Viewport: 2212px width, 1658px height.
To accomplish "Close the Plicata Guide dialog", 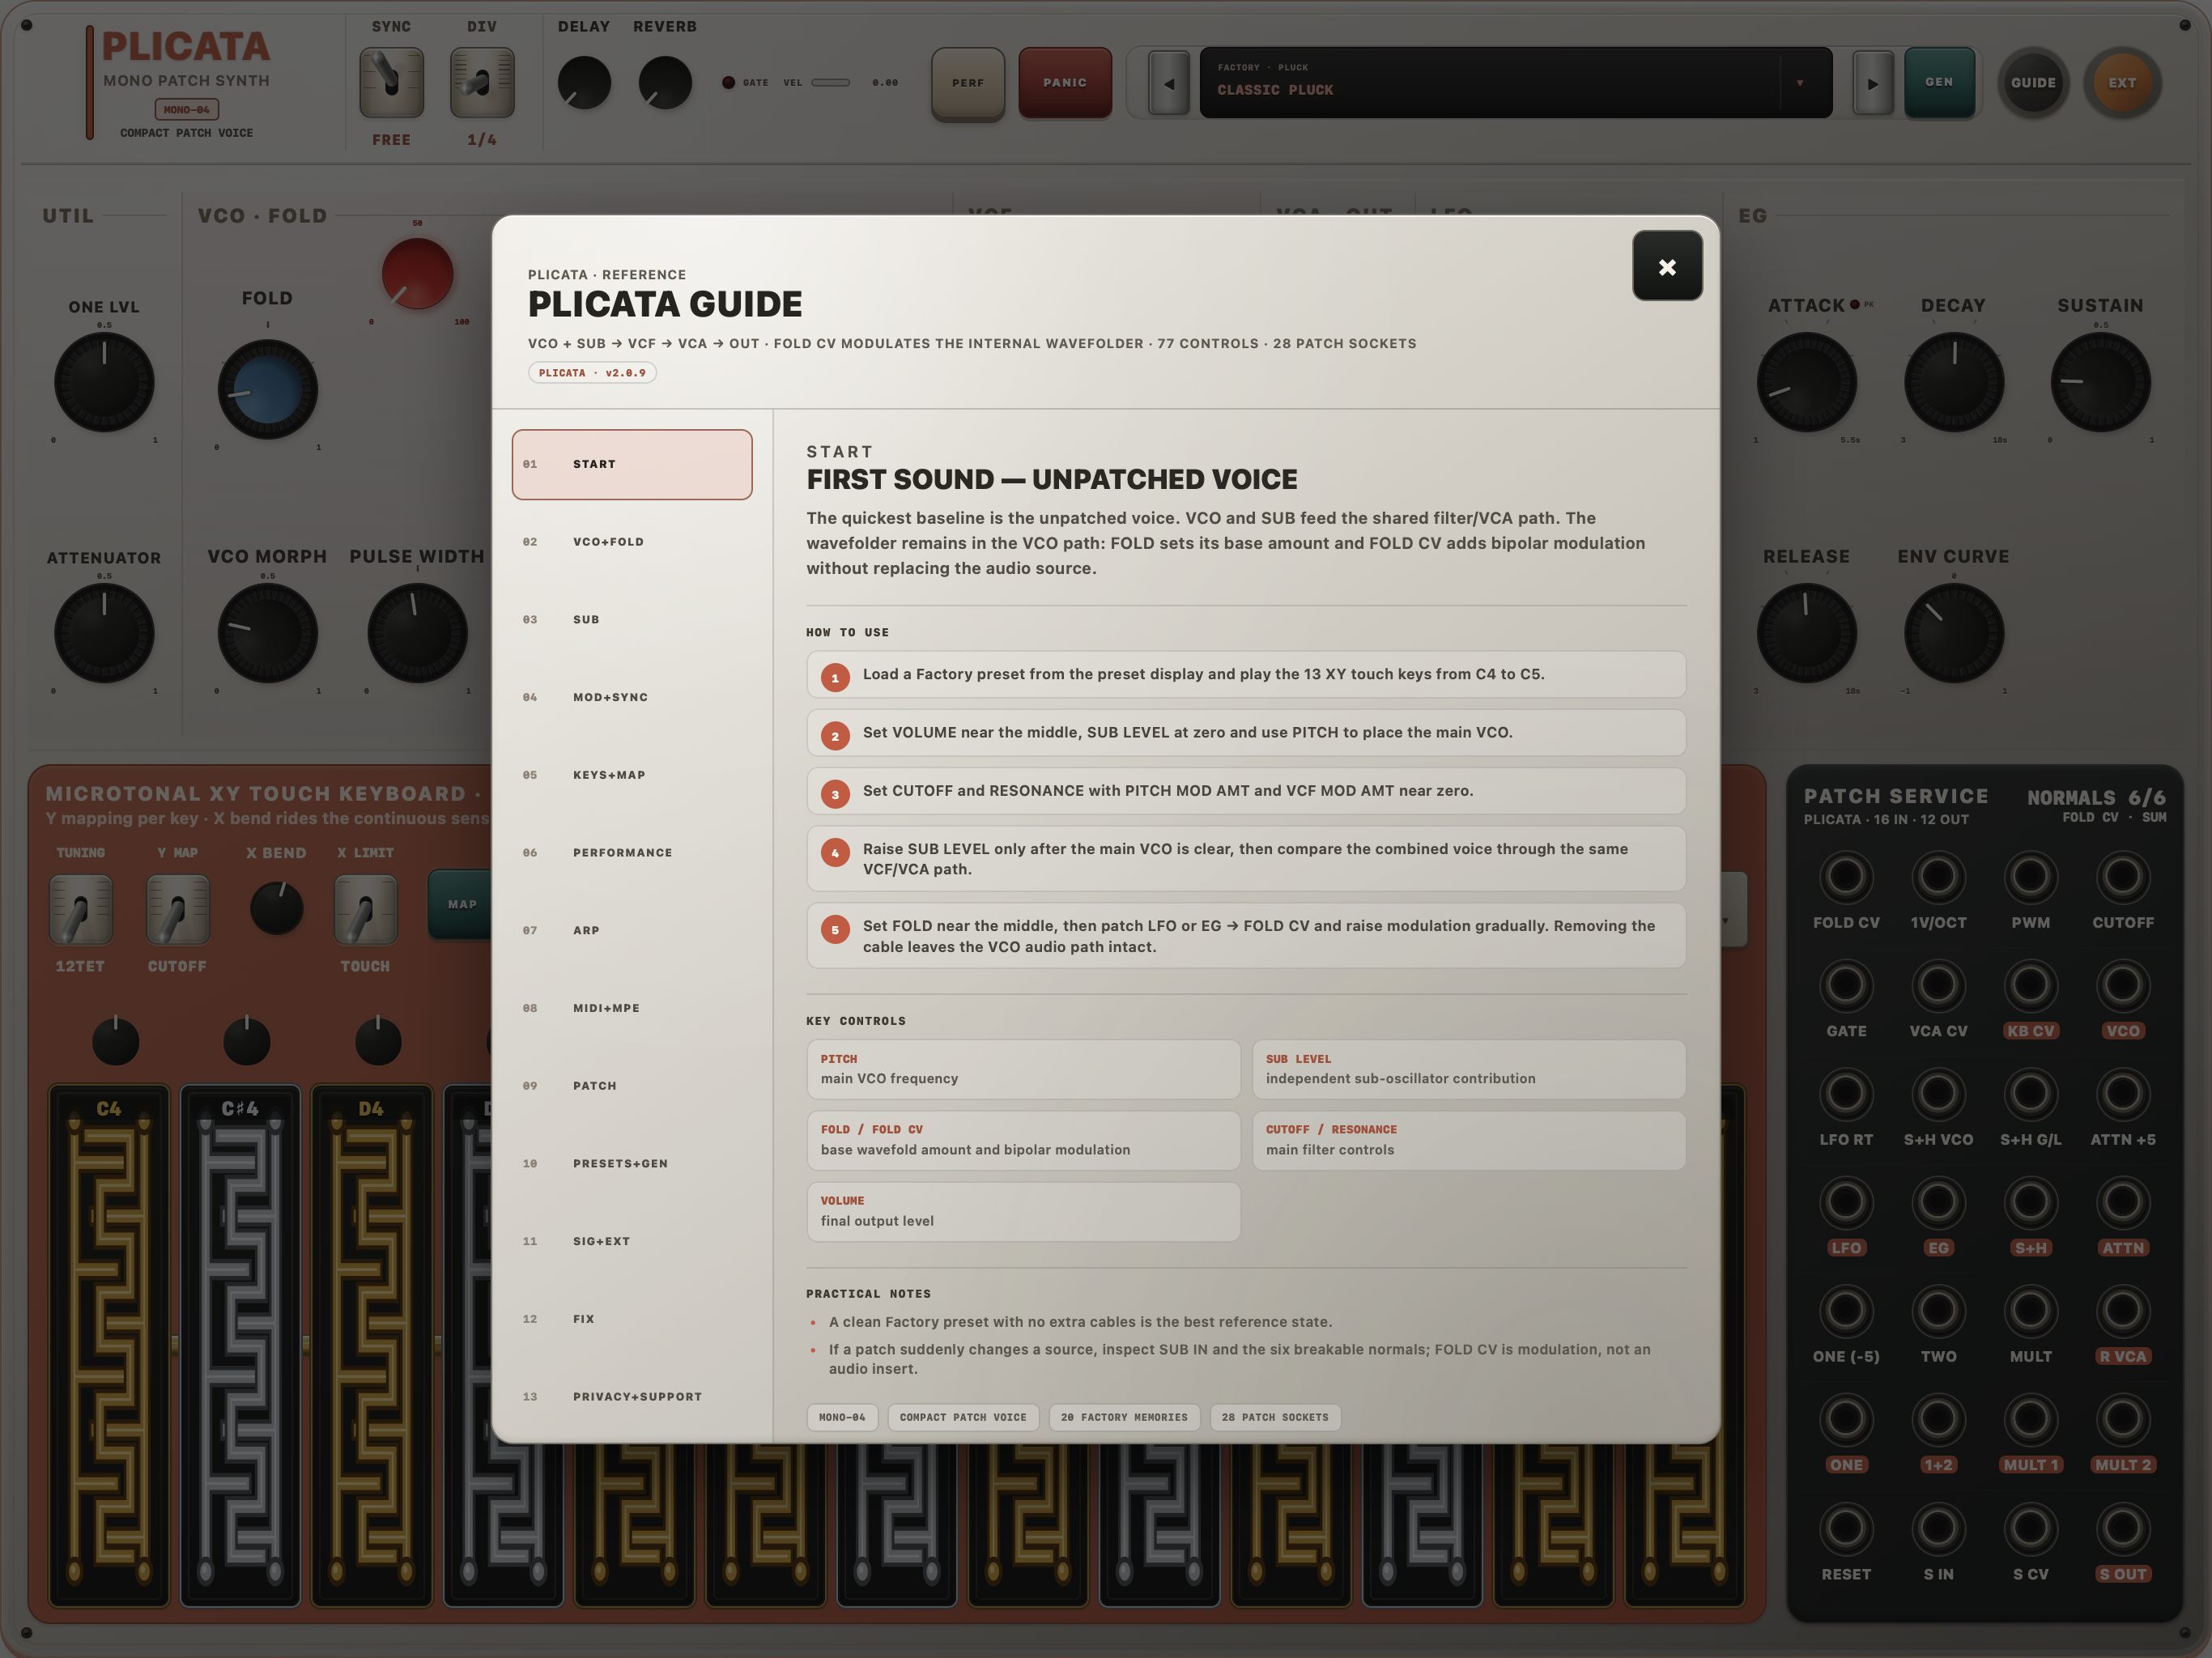I will click(1667, 266).
